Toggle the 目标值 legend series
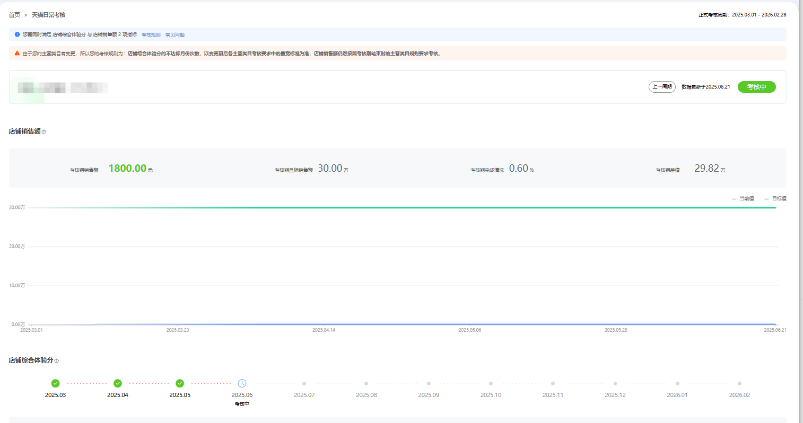 point(775,199)
